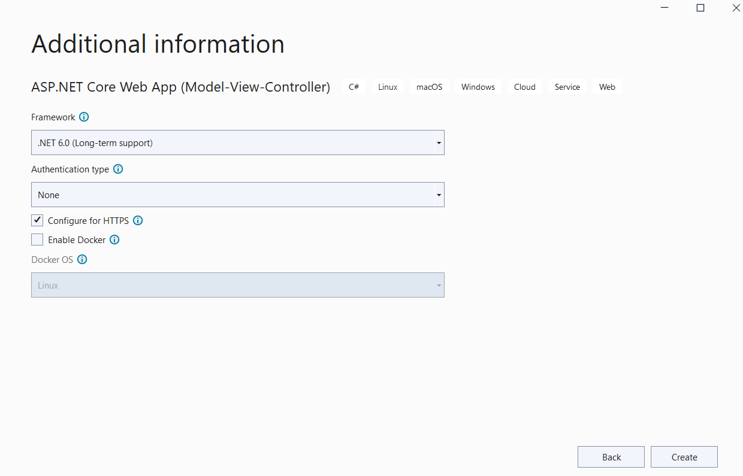The height and width of the screenshot is (476, 743).
Task: Click the Docker OS info icon
Action: pyautogui.click(x=82, y=260)
